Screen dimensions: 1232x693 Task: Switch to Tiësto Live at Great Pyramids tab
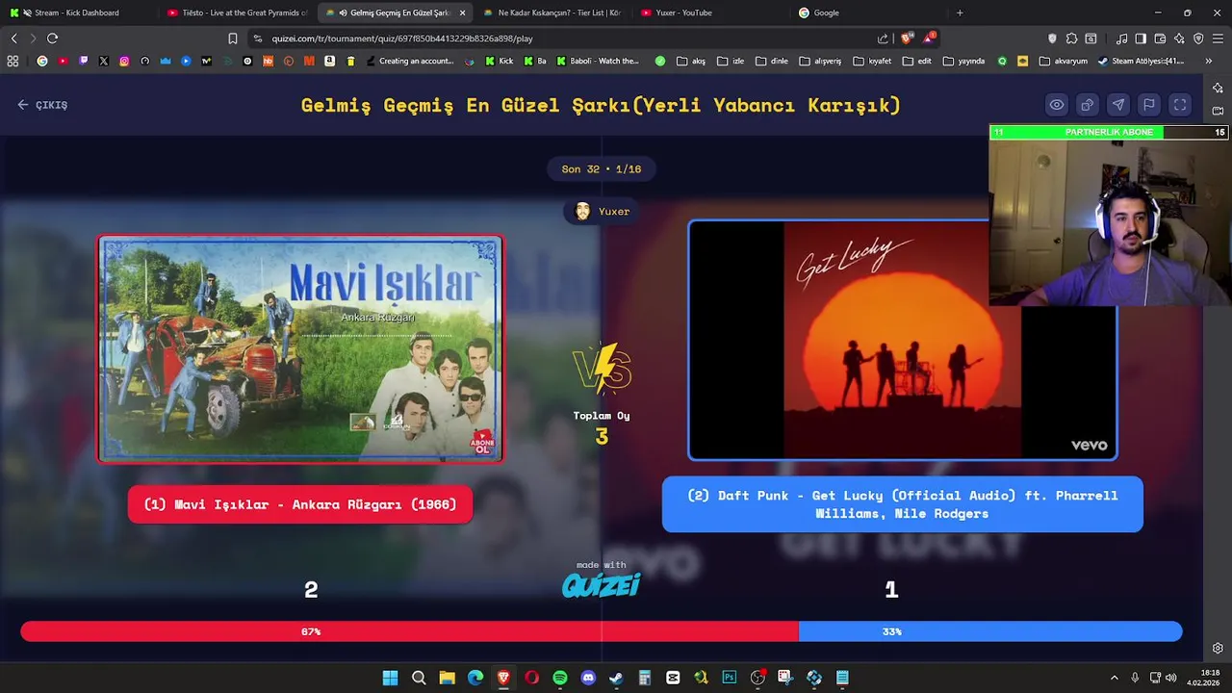[x=236, y=13]
